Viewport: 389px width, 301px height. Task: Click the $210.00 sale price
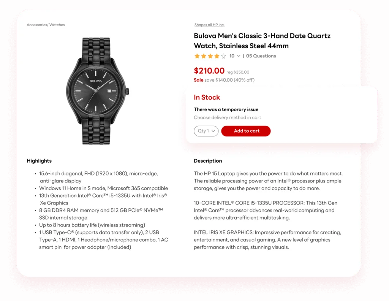click(x=209, y=71)
